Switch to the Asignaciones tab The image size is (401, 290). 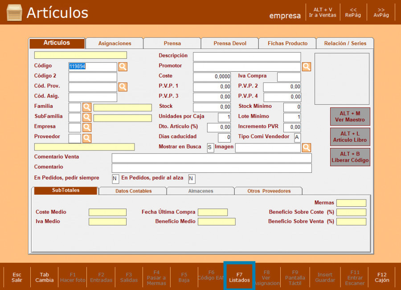point(115,44)
